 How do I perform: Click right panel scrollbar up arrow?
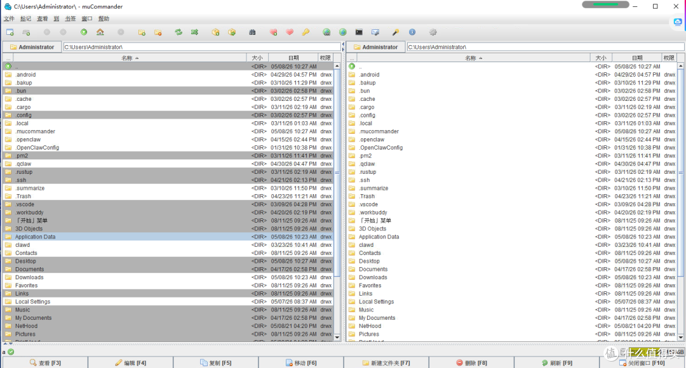pos(681,65)
